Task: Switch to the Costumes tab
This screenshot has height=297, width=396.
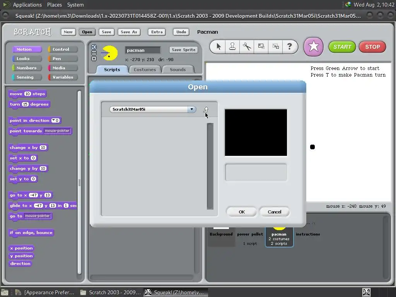Action: (145, 70)
